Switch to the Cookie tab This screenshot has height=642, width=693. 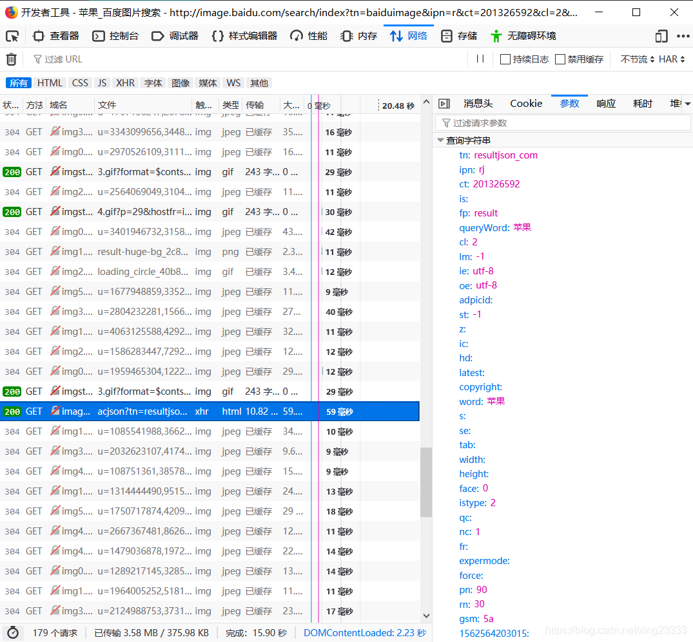(526, 103)
